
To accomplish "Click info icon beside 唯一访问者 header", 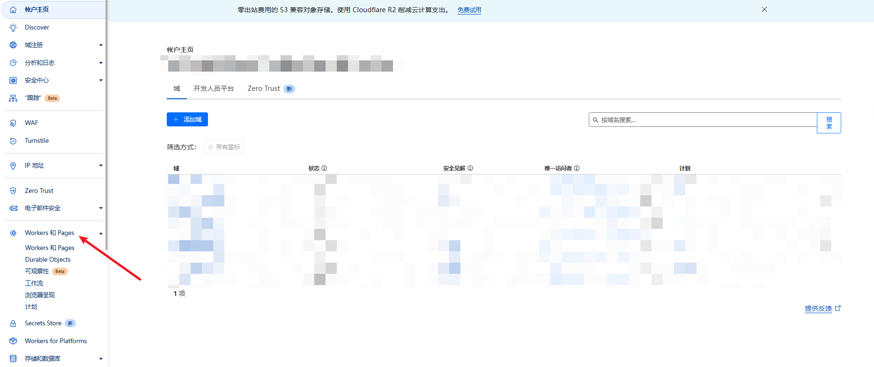I will [x=577, y=168].
